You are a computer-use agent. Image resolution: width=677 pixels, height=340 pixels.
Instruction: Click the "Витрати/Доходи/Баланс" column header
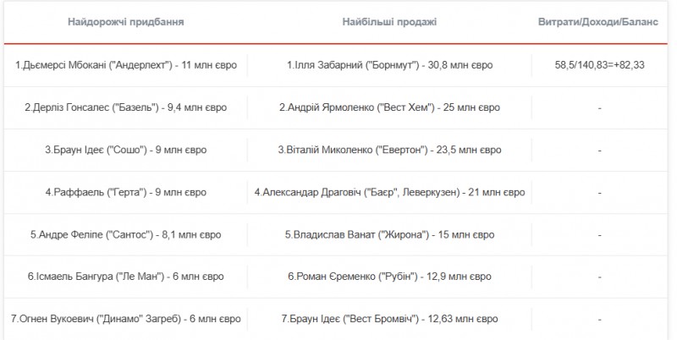pyautogui.click(x=597, y=22)
